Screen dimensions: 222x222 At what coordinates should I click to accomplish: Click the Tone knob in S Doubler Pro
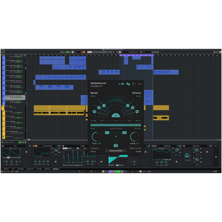97,137
